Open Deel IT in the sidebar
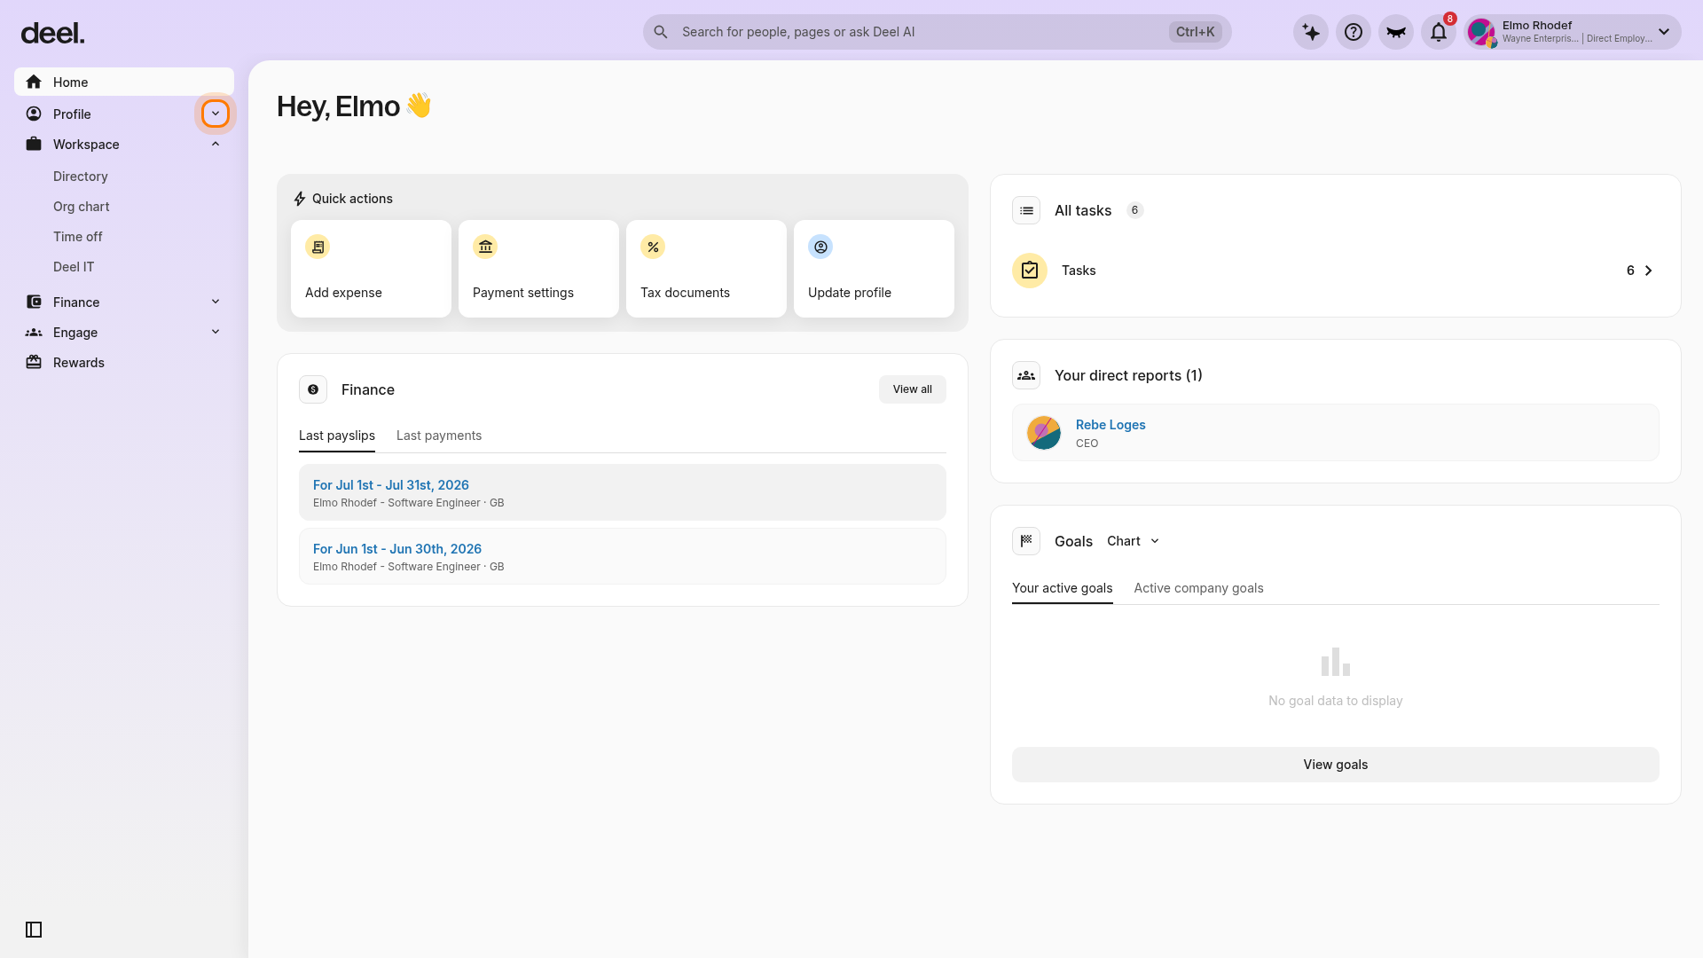The width and height of the screenshot is (1703, 958). [x=74, y=267]
